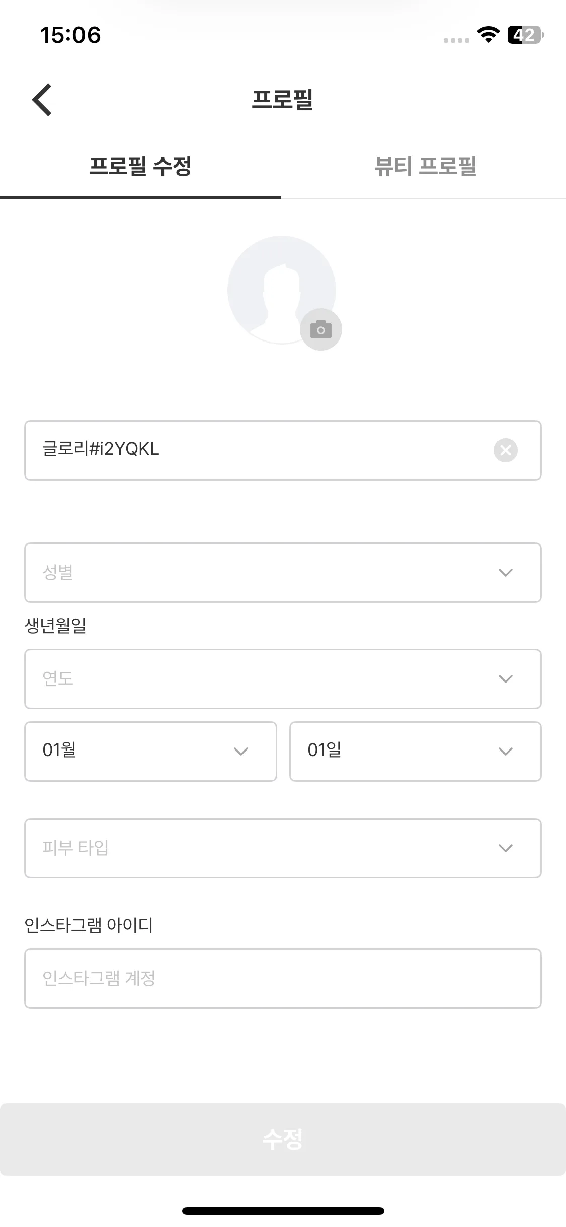The image size is (566, 1227).
Task: Open the 01월 month dropdown
Action: (150, 752)
